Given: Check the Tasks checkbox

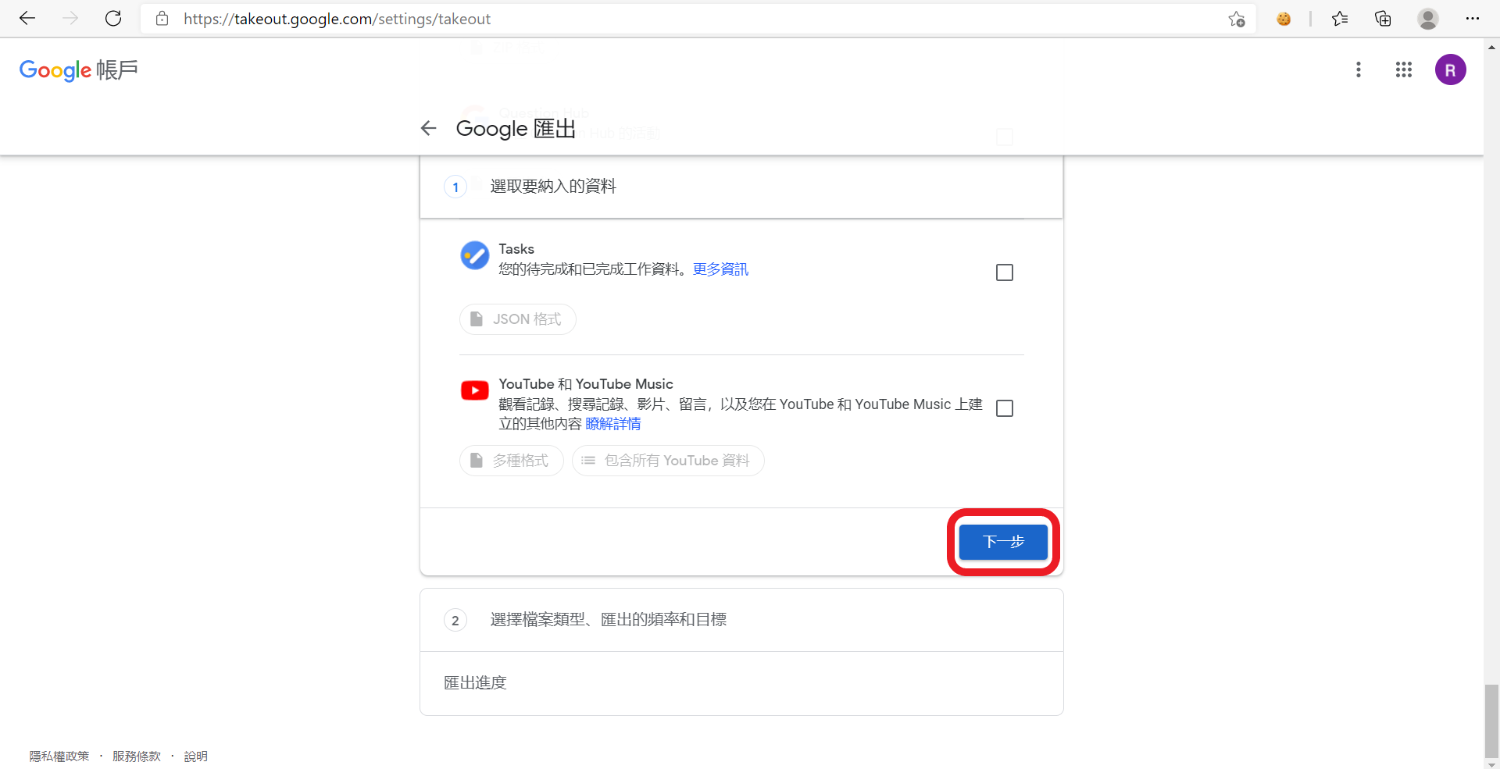Looking at the screenshot, I should point(1005,272).
